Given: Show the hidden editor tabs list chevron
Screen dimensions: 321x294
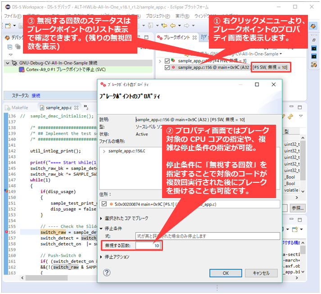Looking at the screenshot, I should coord(86,107).
